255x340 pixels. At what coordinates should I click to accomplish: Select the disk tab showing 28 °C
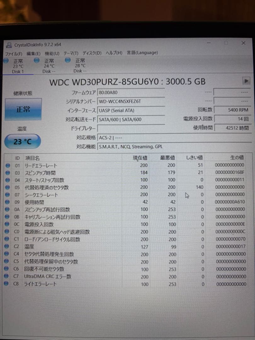80,65
